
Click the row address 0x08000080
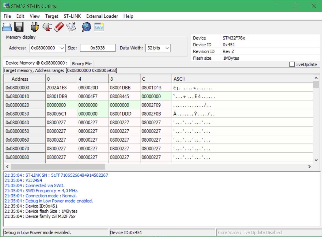(x=25, y=157)
